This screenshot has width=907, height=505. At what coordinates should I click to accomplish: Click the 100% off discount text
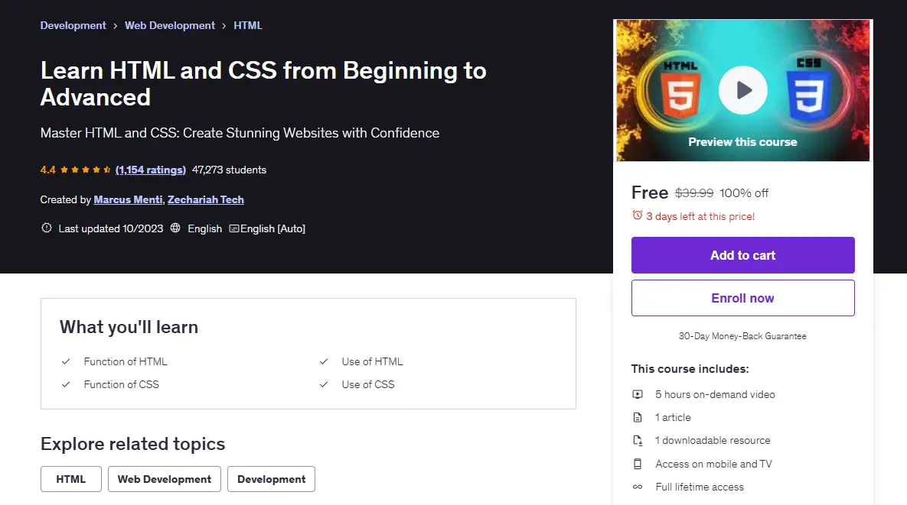[744, 193]
